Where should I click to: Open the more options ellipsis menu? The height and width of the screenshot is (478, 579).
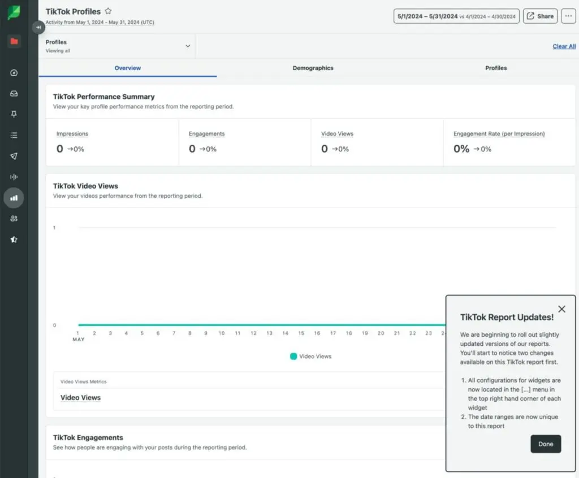click(x=568, y=16)
